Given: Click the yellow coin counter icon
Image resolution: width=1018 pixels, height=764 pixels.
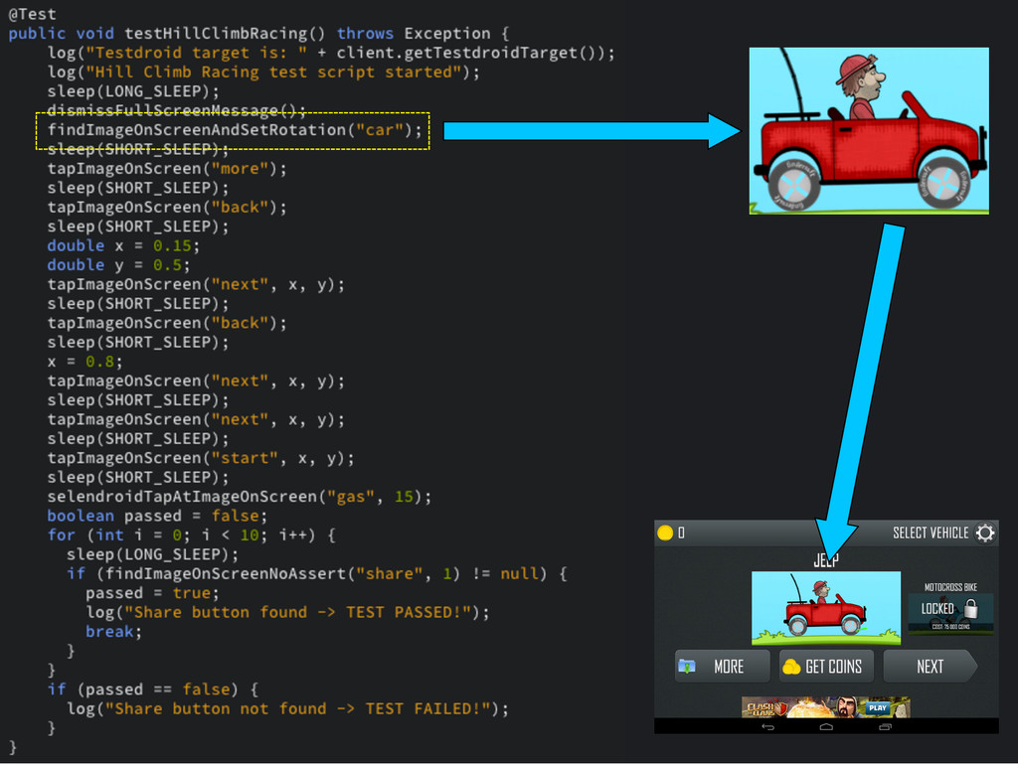Looking at the screenshot, I should click(665, 534).
